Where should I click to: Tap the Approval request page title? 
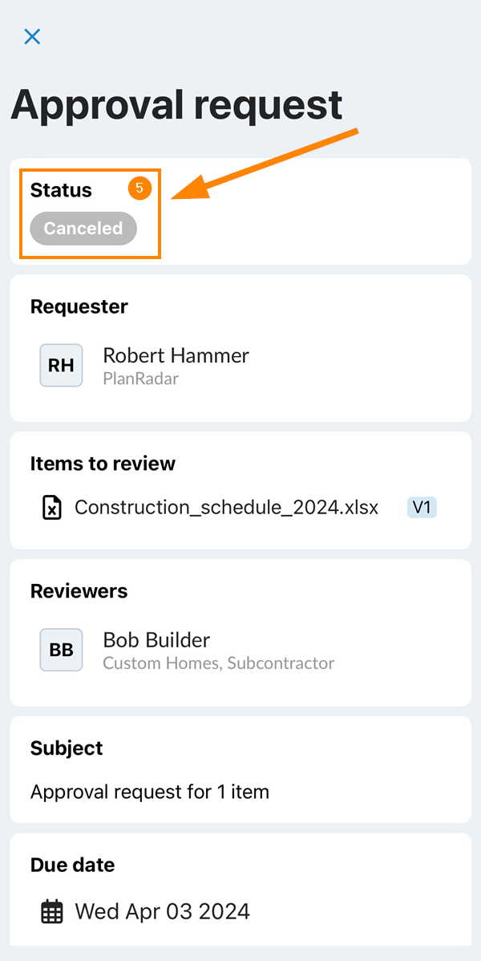point(176,104)
